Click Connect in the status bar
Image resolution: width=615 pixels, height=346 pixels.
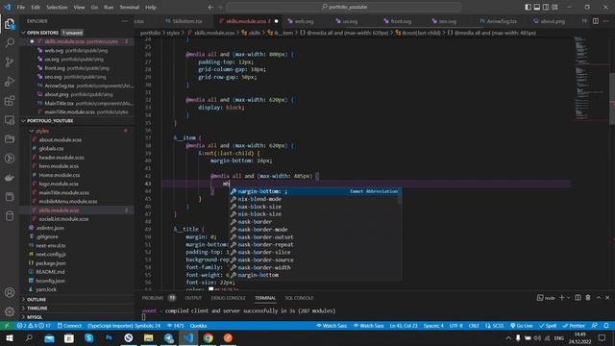pos(69,326)
